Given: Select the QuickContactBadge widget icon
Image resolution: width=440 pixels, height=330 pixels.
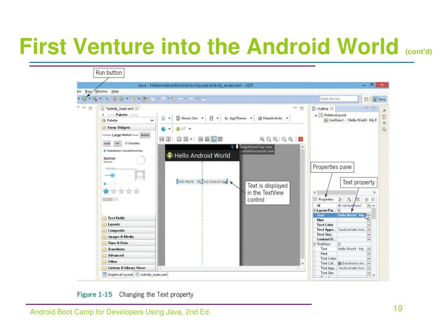Looking at the screenshot, I should click(140, 175).
